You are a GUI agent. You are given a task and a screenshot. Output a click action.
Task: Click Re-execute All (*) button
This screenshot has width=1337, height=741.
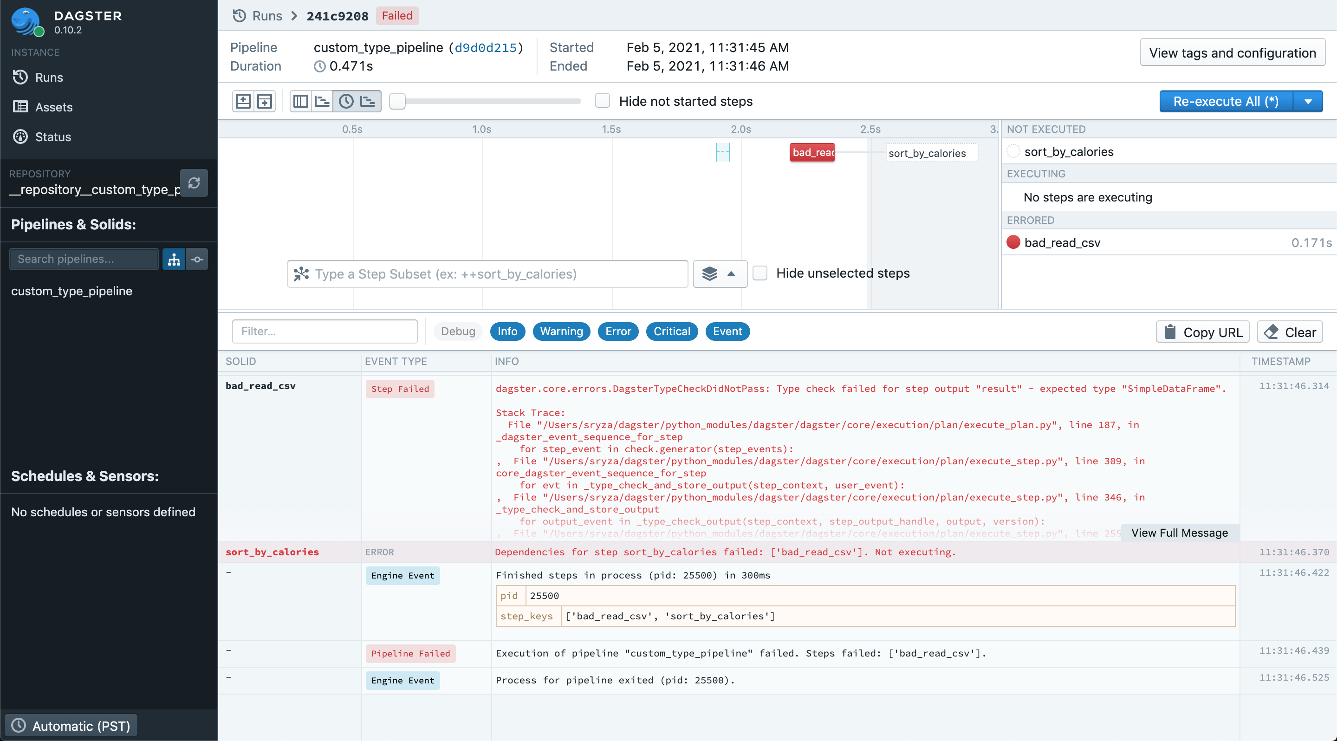[1226, 101]
